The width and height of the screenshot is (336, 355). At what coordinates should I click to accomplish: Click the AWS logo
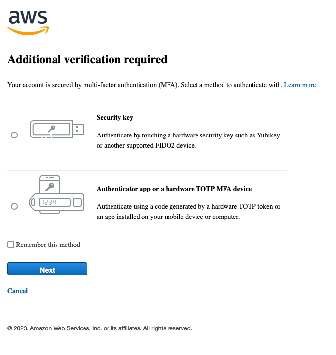(x=28, y=23)
